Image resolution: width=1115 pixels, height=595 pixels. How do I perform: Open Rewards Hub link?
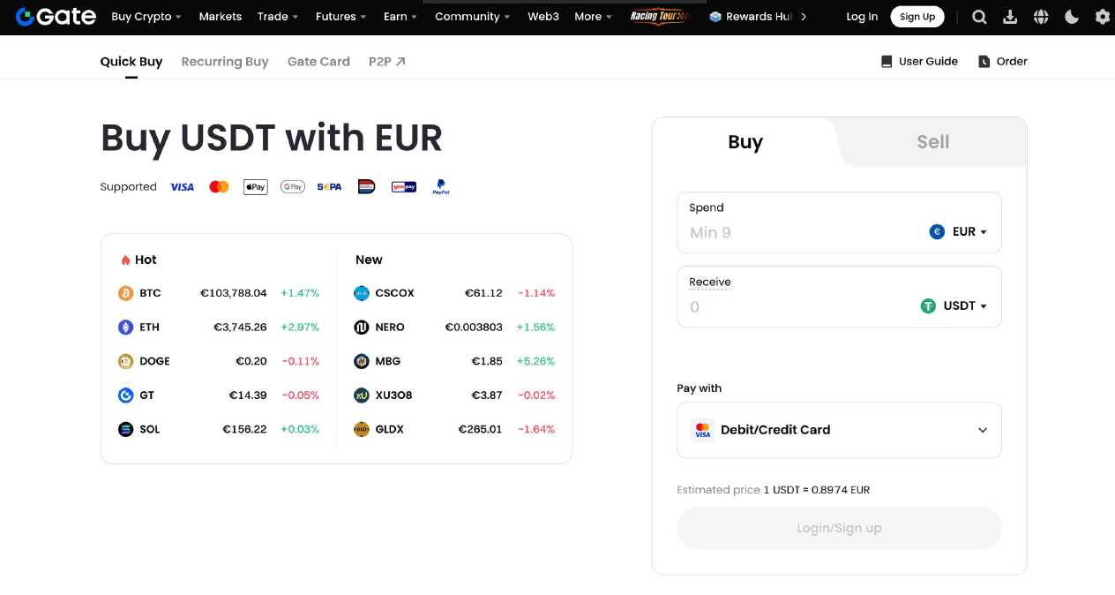coord(760,16)
